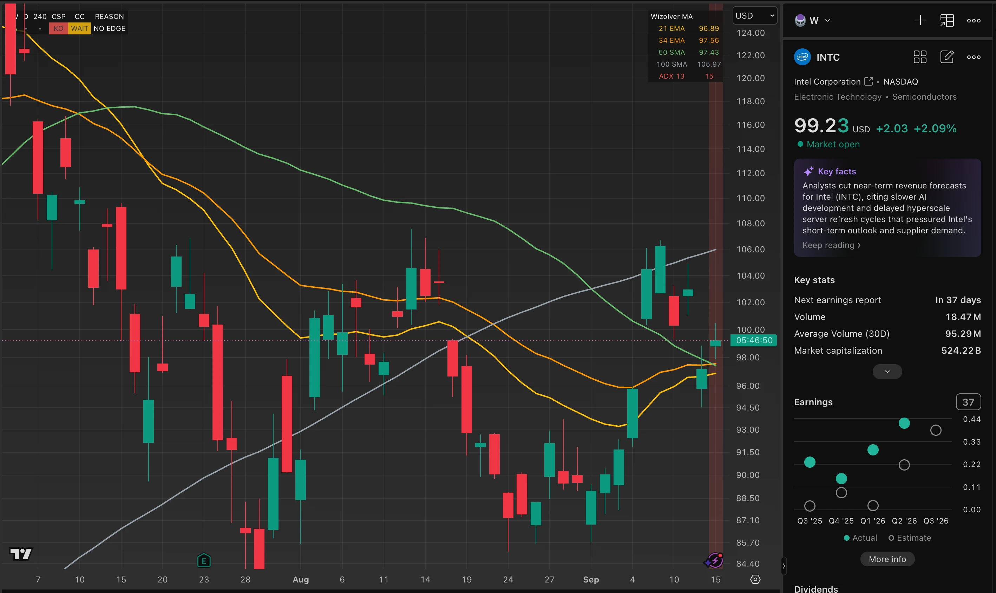Image resolution: width=996 pixels, height=593 pixels.
Task: Click the WAIT status cell
Action: [x=80, y=28]
